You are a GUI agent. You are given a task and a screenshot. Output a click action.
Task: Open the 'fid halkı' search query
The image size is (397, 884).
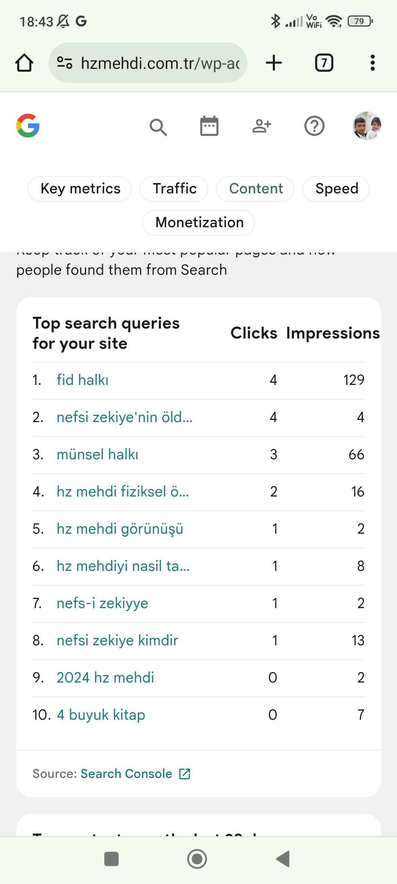[83, 380]
